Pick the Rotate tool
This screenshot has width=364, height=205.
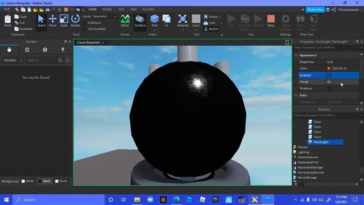coord(75,21)
